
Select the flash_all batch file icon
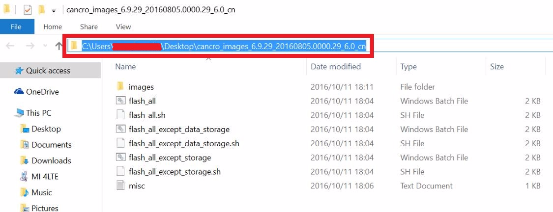[x=121, y=101]
